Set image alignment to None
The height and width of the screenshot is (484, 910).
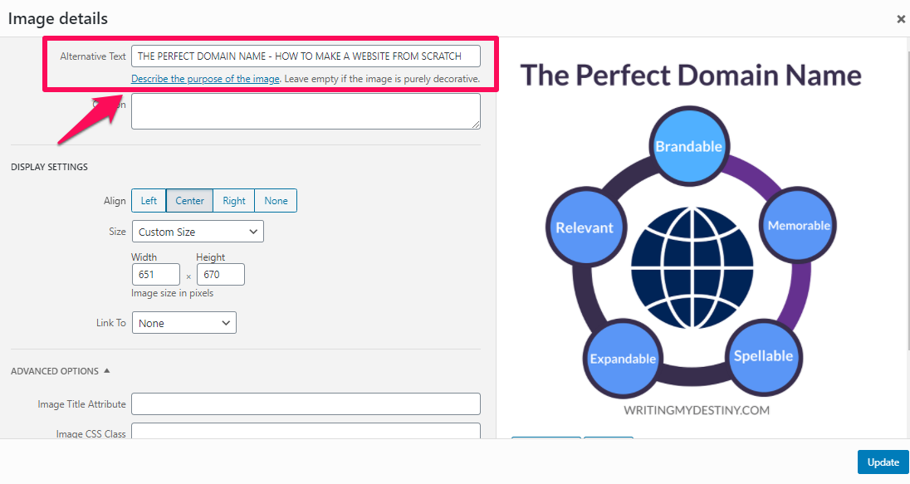coord(276,201)
